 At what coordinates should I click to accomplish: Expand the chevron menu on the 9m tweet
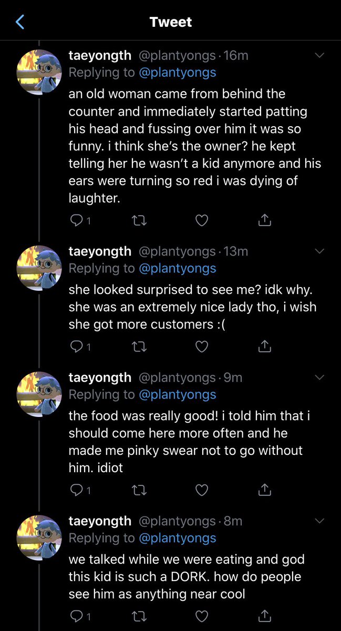319,377
